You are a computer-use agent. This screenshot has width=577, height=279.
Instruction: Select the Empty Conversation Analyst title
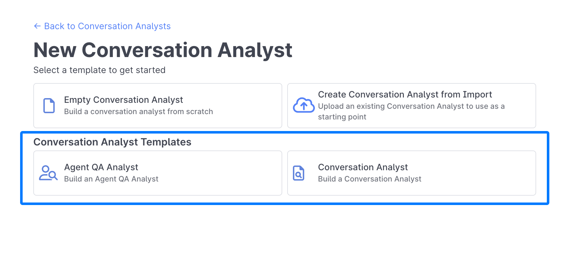[x=124, y=100]
